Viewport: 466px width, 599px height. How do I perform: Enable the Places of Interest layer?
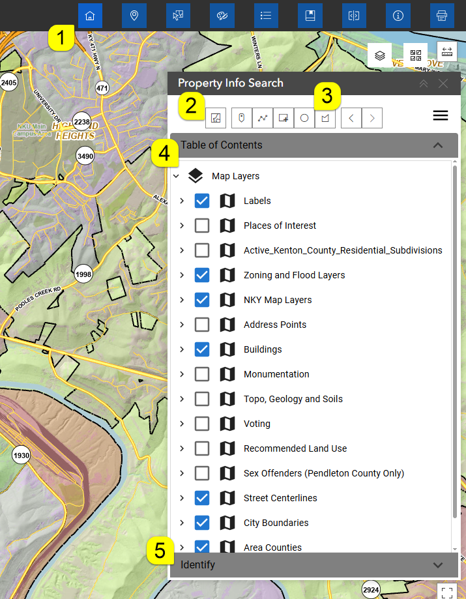pyautogui.click(x=202, y=226)
